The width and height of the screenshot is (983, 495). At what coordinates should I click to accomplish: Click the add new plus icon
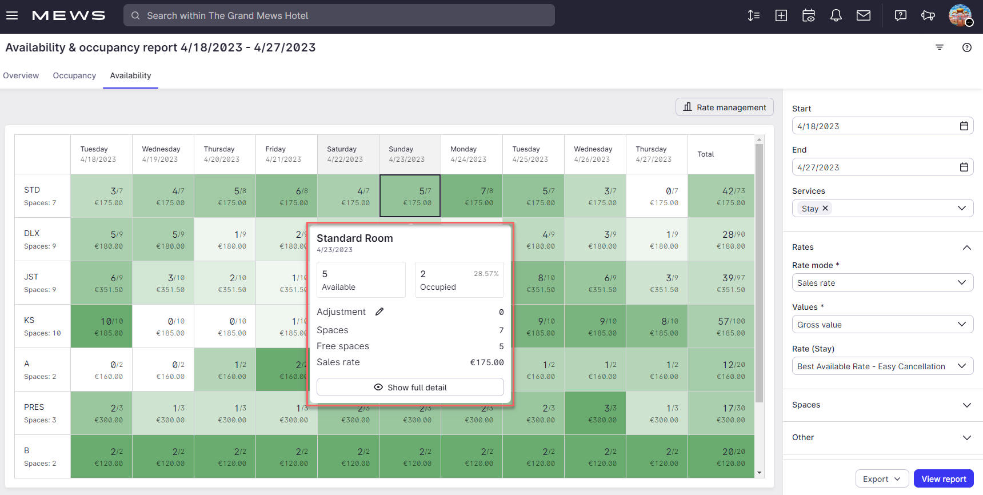tap(781, 15)
